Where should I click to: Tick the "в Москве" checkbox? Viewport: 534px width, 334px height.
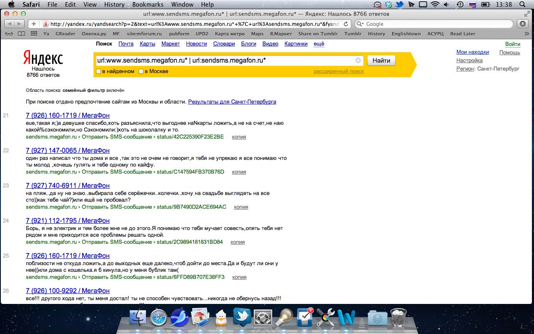point(141,71)
